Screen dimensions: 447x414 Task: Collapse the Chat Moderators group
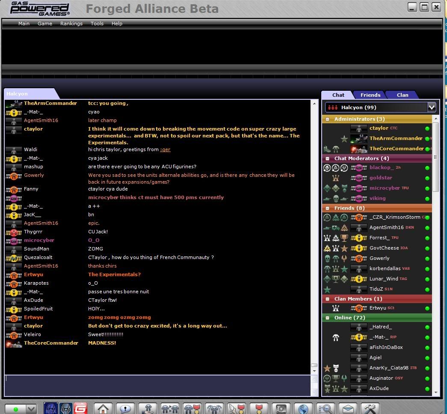coord(328,159)
